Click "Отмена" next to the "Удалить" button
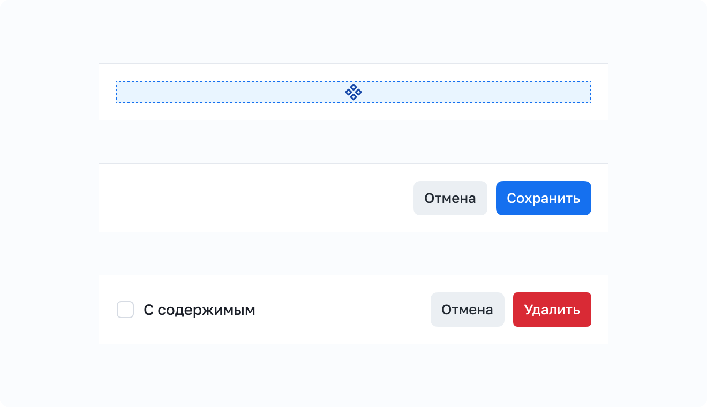Image resolution: width=707 pixels, height=407 pixels. [x=467, y=310]
